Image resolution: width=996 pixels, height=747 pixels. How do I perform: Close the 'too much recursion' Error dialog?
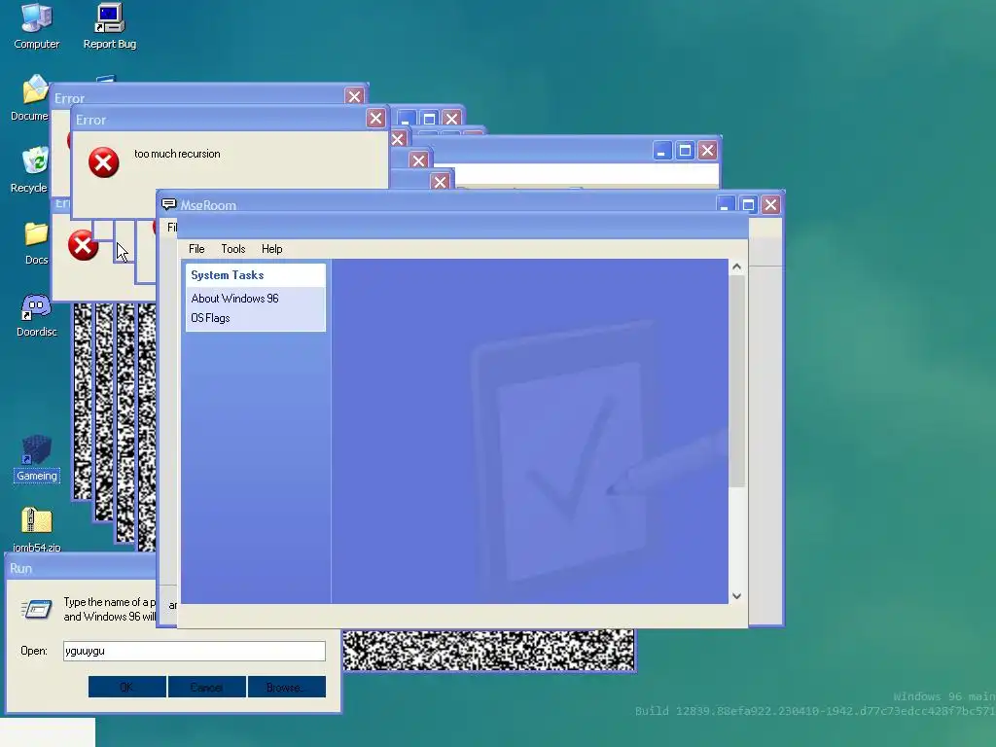coord(376,118)
